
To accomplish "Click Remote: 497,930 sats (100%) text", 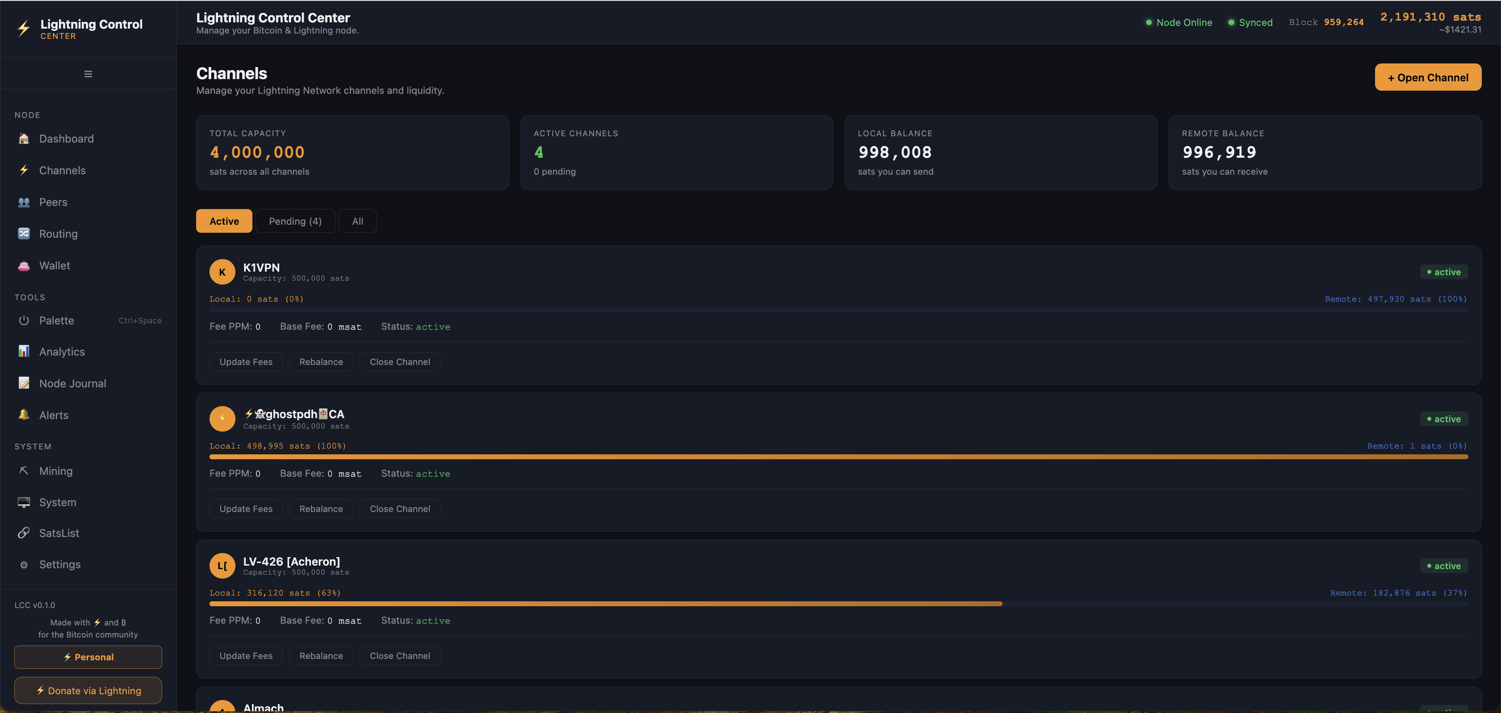I will point(1396,299).
